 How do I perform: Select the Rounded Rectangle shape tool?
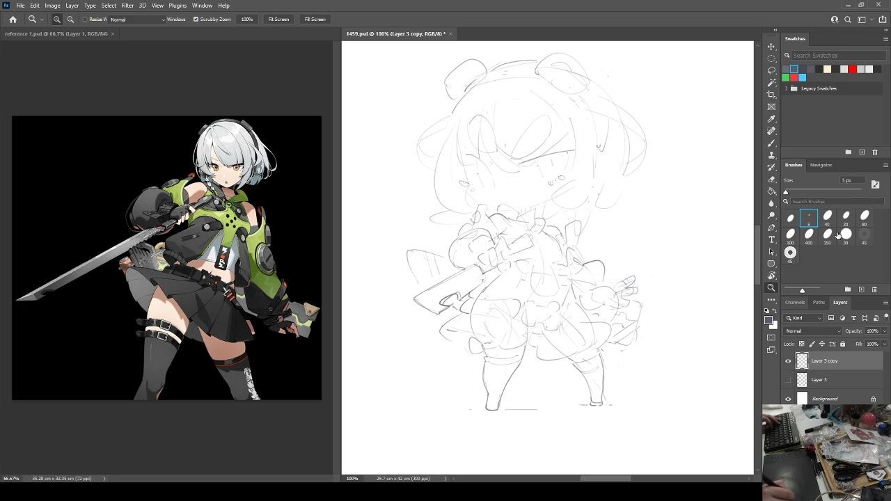771,264
